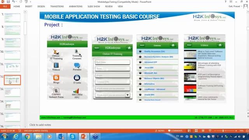This screenshot has width=249, height=140.
Task: Click the Videos film icon on slide
Action: coord(56,65)
